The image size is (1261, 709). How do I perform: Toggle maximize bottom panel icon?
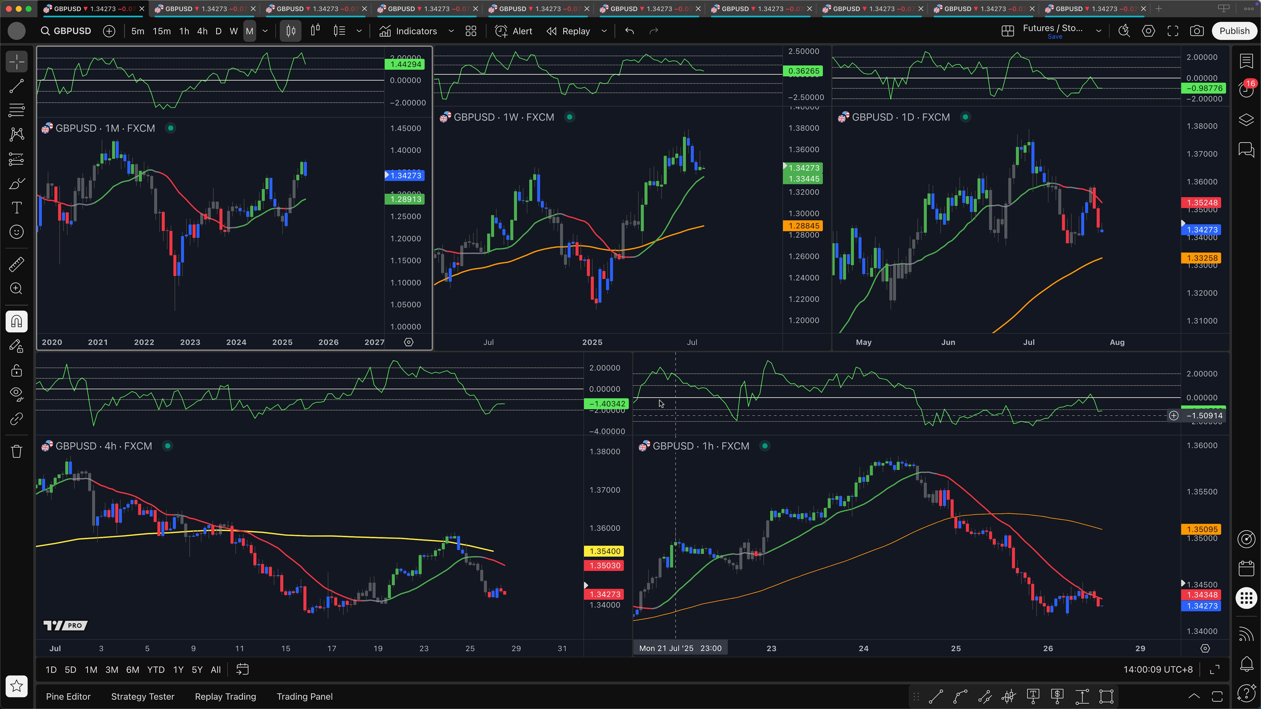tap(1217, 696)
